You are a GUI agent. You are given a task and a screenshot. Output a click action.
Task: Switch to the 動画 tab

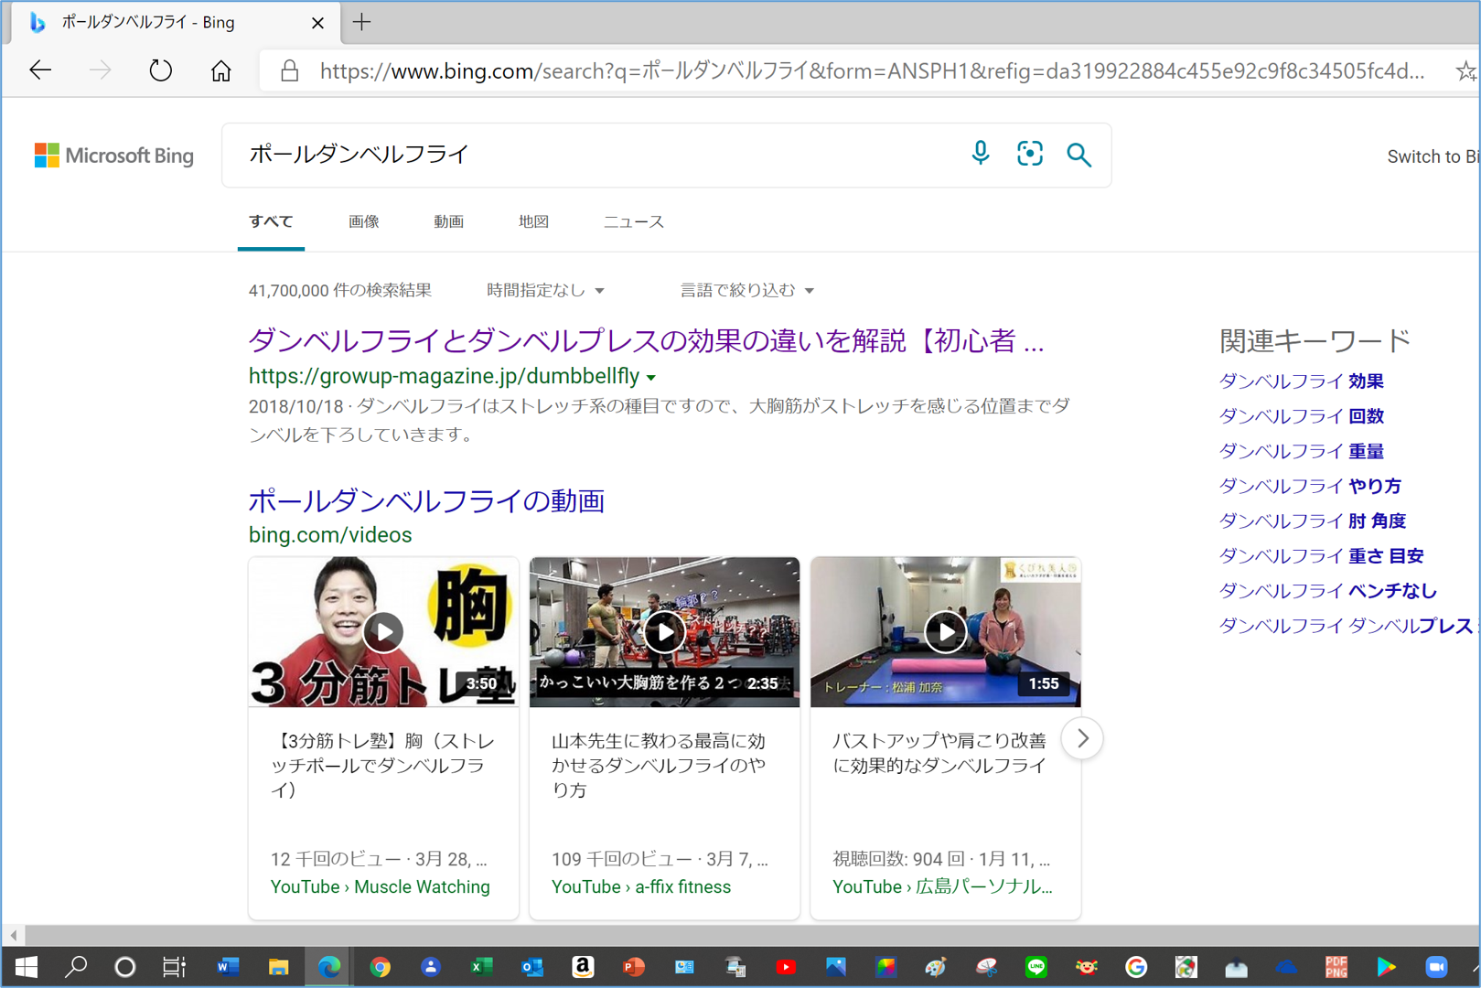click(448, 221)
